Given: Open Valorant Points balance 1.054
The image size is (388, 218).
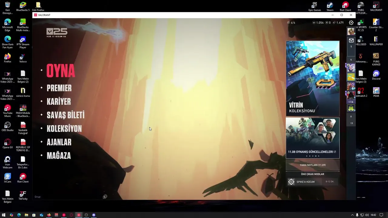Looking at the screenshot, I should pos(318,23).
